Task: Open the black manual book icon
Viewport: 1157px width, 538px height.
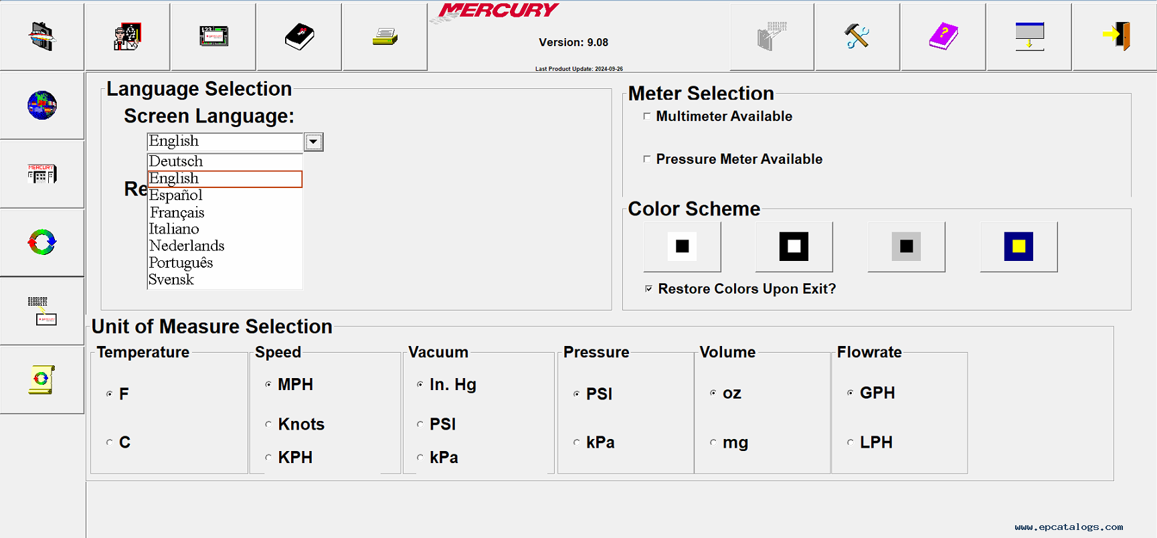Action: tap(299, 36)
